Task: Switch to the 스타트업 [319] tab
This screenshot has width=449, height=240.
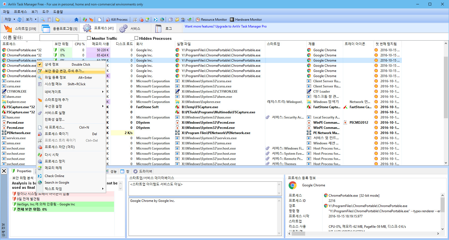Action: pyautogui.click(x=20, y=28)
